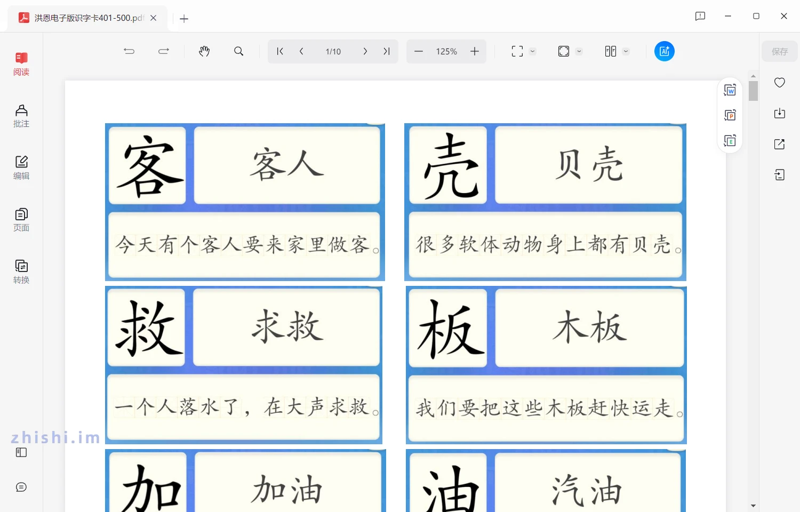
Task: Click sentence 很多软体动物身上都有贝壳
Action: tap(546, 244)
